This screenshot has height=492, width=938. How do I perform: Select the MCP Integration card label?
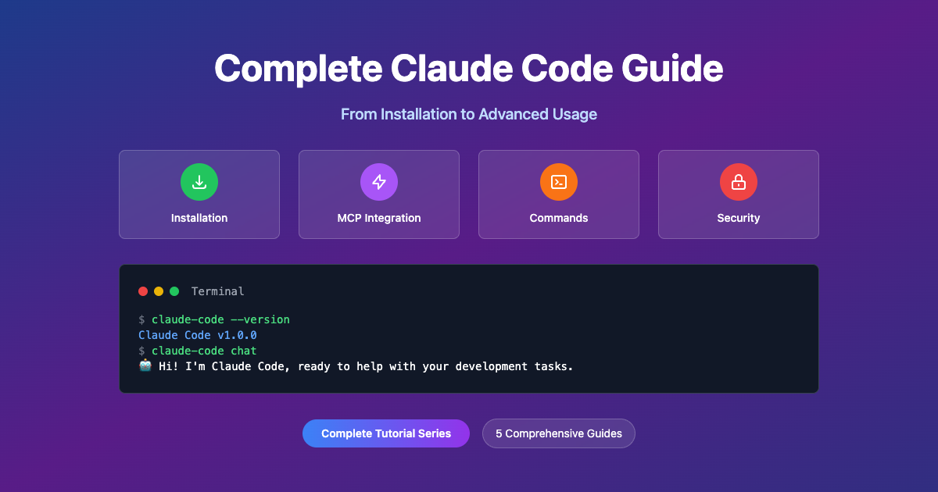pos(379,218)
